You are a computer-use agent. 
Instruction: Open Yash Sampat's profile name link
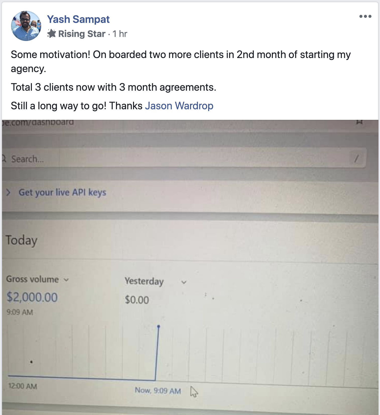78,19
